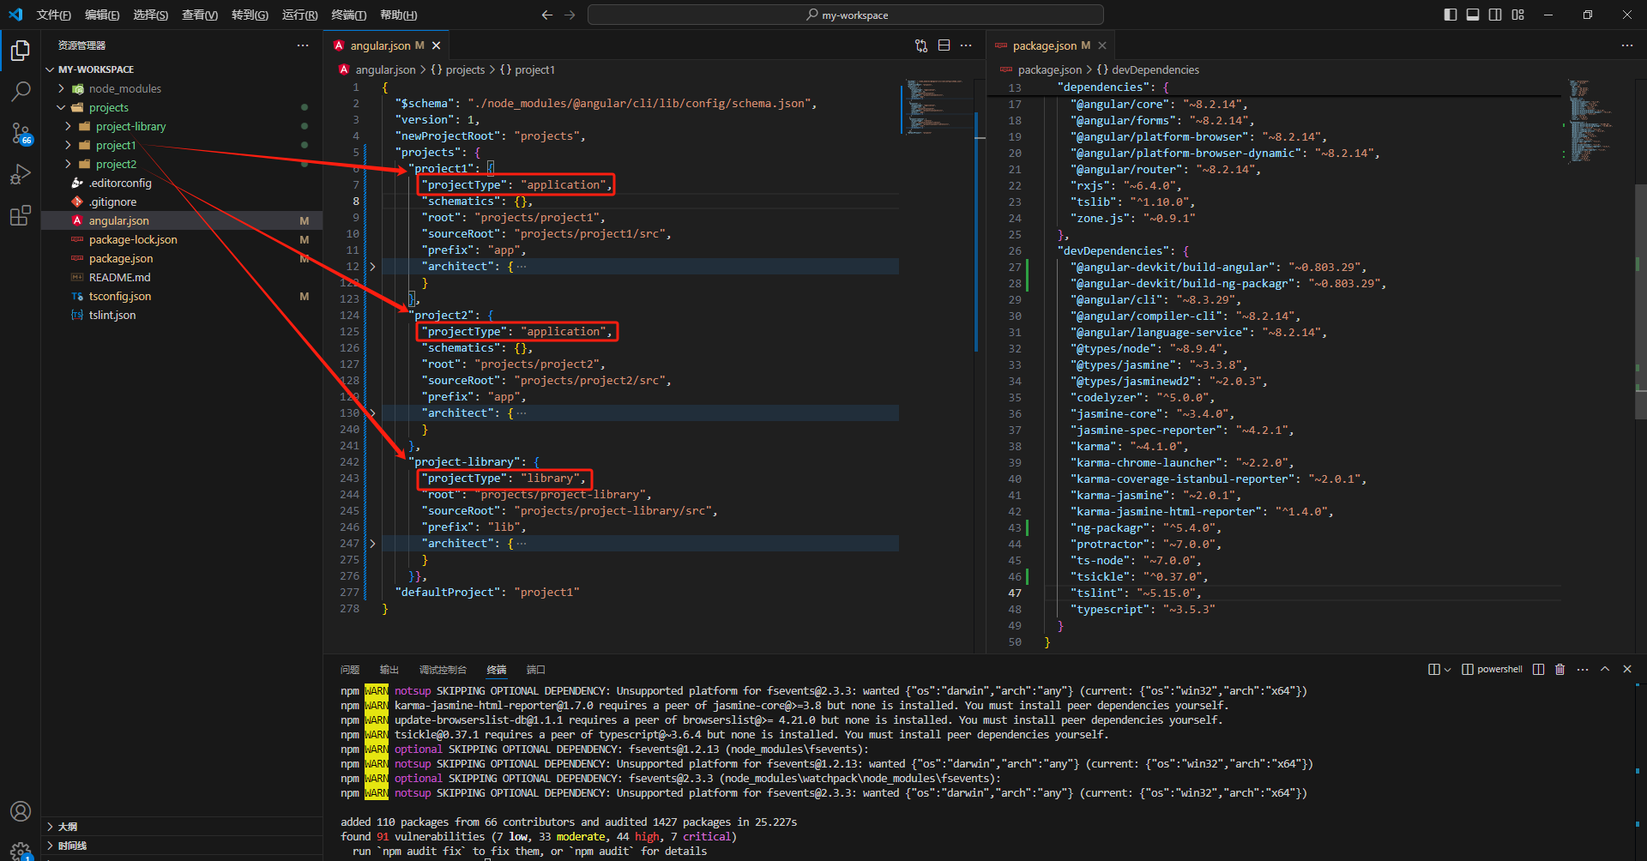The width and height of the screenshot is (1647, 861).
Task: Click the angular.json editor minimap
Action: click(935, 108)
